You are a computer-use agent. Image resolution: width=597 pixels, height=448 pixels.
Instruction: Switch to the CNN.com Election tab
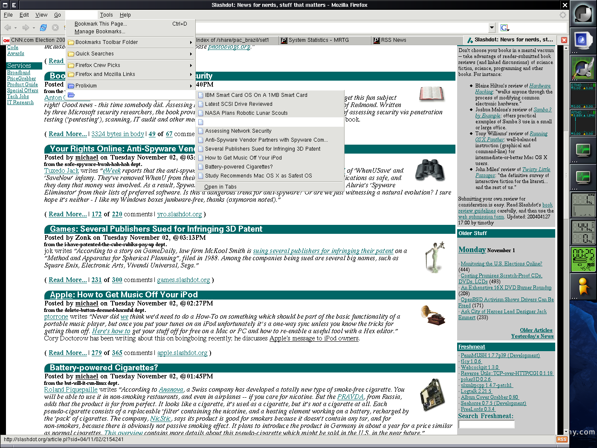(35, 40)
